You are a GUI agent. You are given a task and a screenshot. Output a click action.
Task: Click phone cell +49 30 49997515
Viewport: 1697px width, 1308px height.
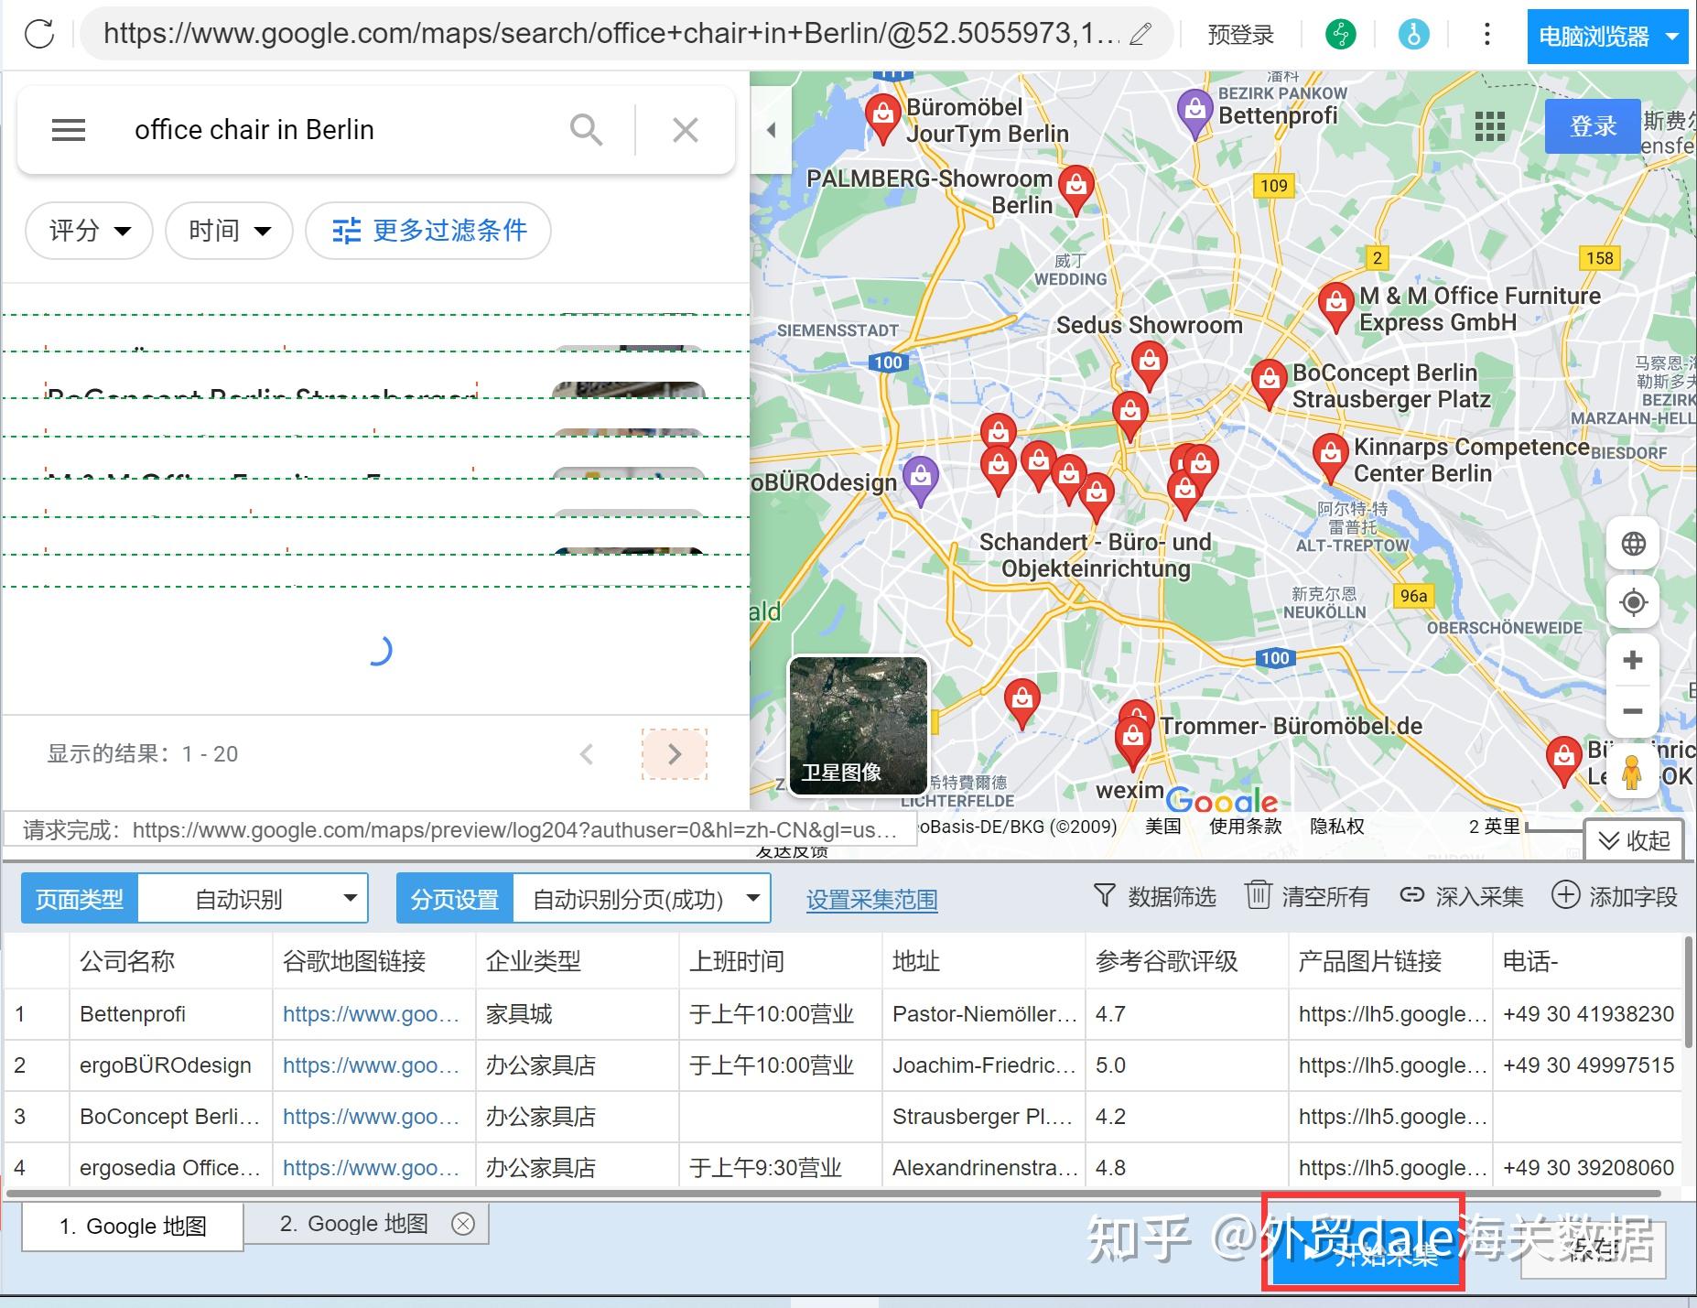(1588, 1065)
